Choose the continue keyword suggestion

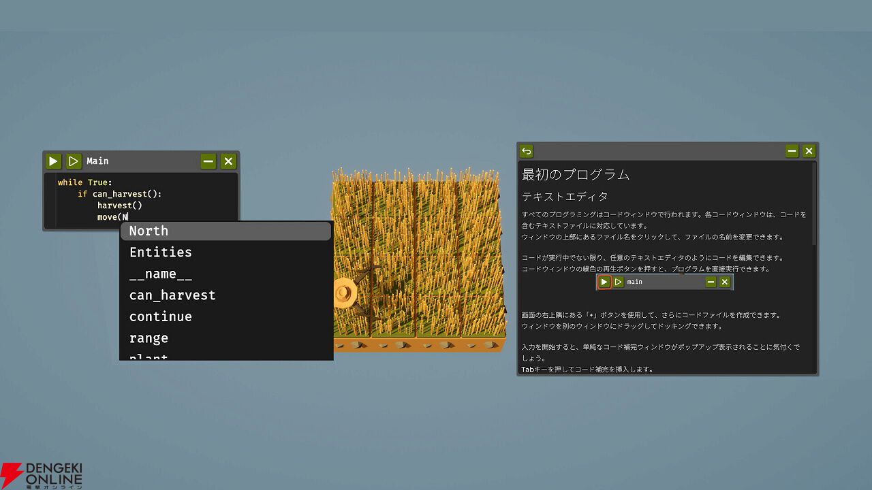click(161, 317)
